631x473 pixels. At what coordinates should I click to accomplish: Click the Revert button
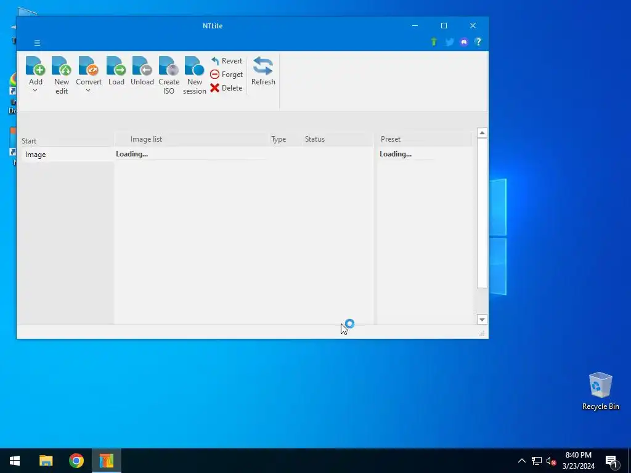227,61
